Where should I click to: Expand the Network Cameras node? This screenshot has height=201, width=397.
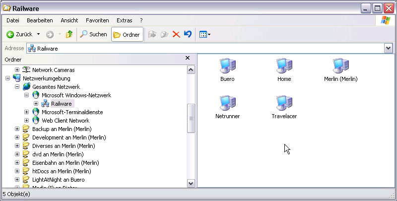point(17,69)
